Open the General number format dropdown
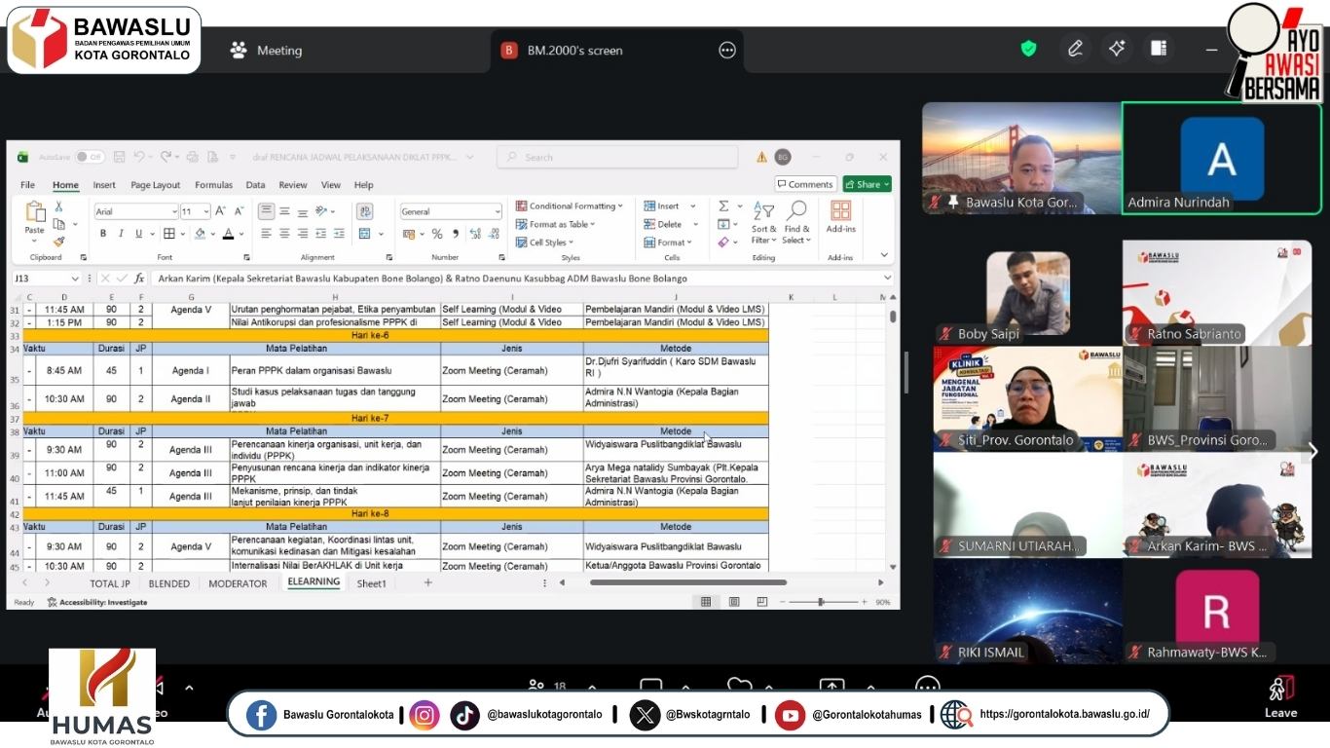1330x748 pixels. tap(451, 211)
